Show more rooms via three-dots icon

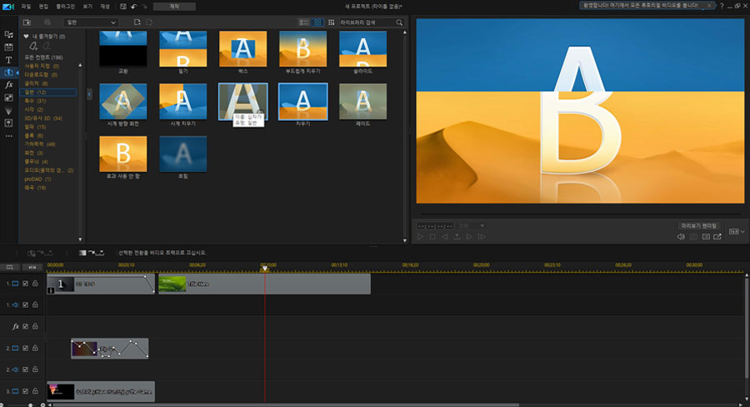(8, 136)
